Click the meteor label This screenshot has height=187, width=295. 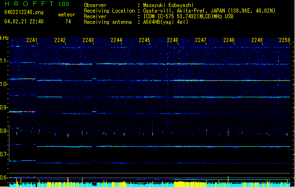click(67, 14)
